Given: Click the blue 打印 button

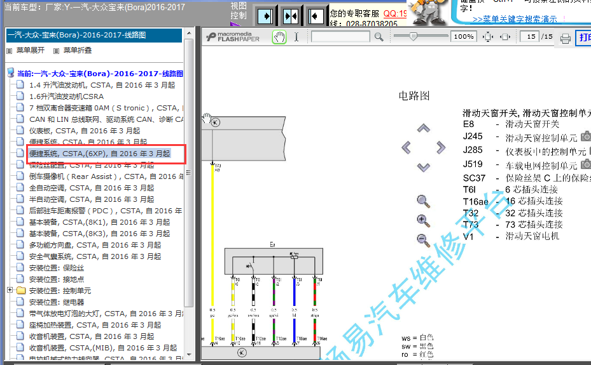Looking at the screenshot, I should click(583, 37).
